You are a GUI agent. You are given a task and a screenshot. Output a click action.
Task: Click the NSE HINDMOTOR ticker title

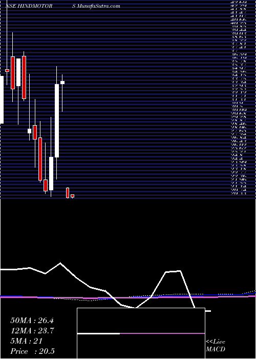pyautogui.click(x=29, y=6)
